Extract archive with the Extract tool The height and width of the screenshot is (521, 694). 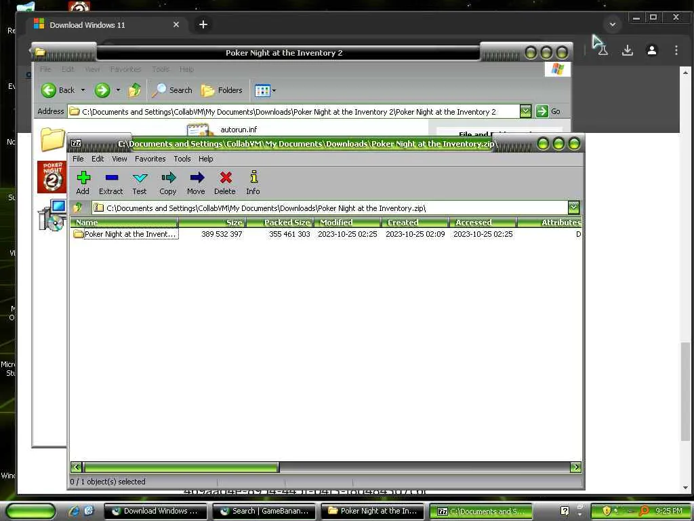click(110, 183)
